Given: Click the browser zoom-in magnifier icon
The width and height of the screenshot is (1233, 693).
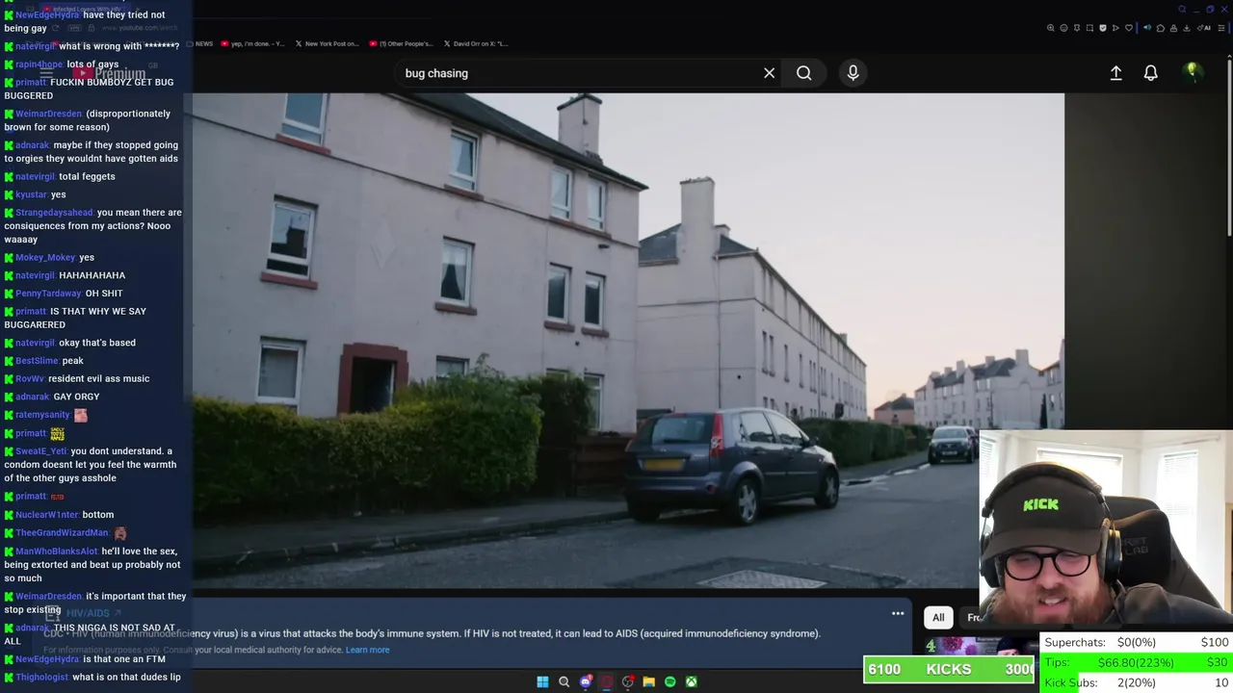Looking at the screenshot, I should (x=1051, y=28).
